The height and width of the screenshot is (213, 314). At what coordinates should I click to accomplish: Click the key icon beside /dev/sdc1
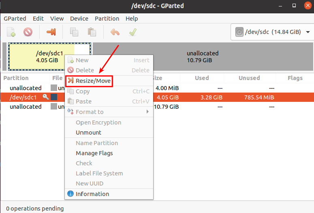(x=46, y=97)
